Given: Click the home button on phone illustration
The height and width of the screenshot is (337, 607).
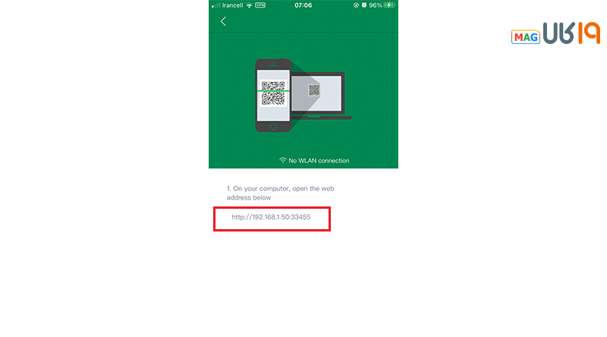Looking at the screenshot, I should coord(273,127).
